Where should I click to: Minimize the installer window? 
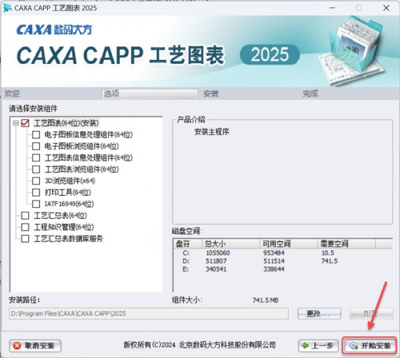point(333,8)
